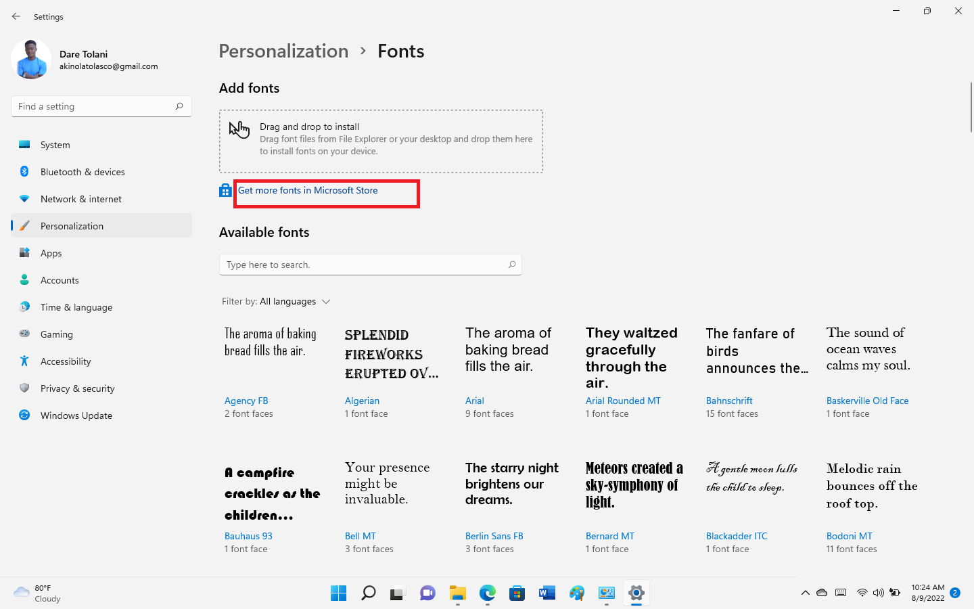Click the Bluetooth icon in sidebar
The height and width of the screenshot is (609, 974).
(24, 172)
